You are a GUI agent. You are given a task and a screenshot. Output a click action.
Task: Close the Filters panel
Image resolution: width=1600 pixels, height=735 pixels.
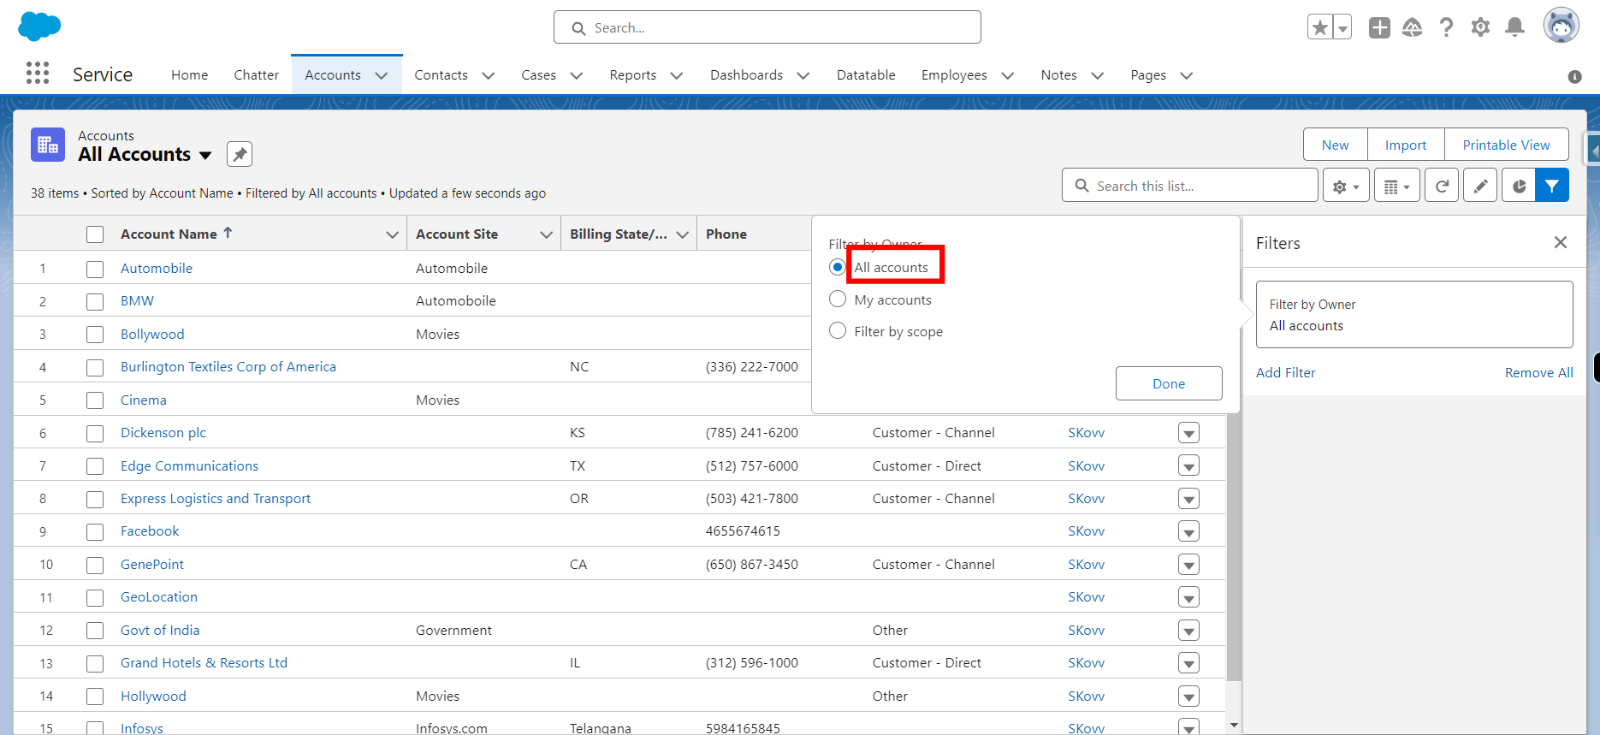[1561, 242]
